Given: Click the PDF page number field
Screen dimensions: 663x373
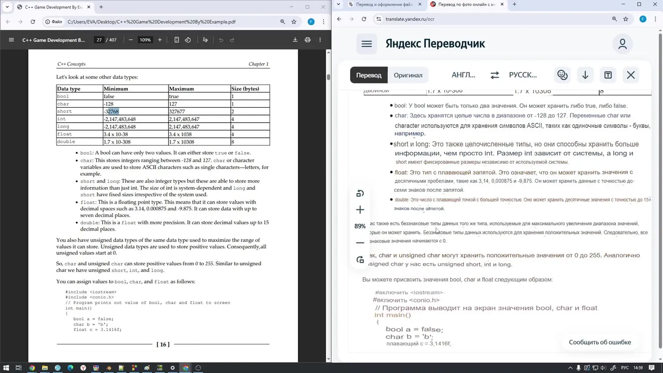Looking at the screenshot, I should point(99,40).
